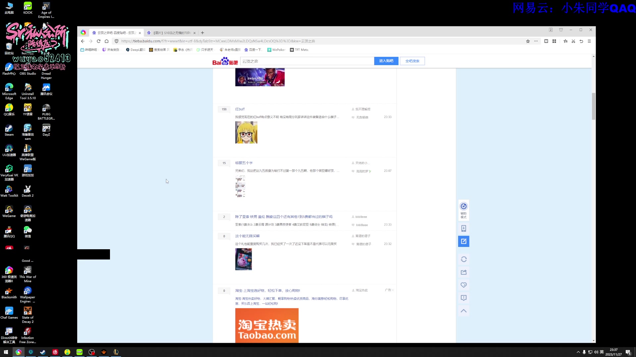Open the favorites list star icon

(x=565, y=41)
